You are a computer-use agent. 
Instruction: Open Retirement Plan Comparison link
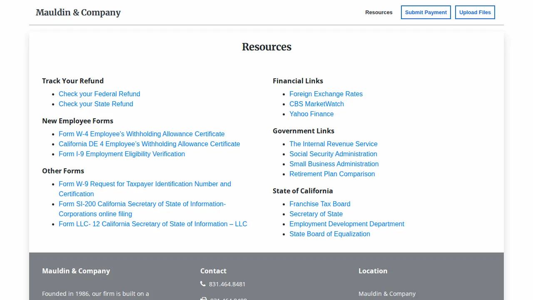332,174
